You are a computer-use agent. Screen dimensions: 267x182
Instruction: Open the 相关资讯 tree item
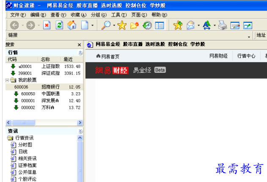tap(27, 158)
